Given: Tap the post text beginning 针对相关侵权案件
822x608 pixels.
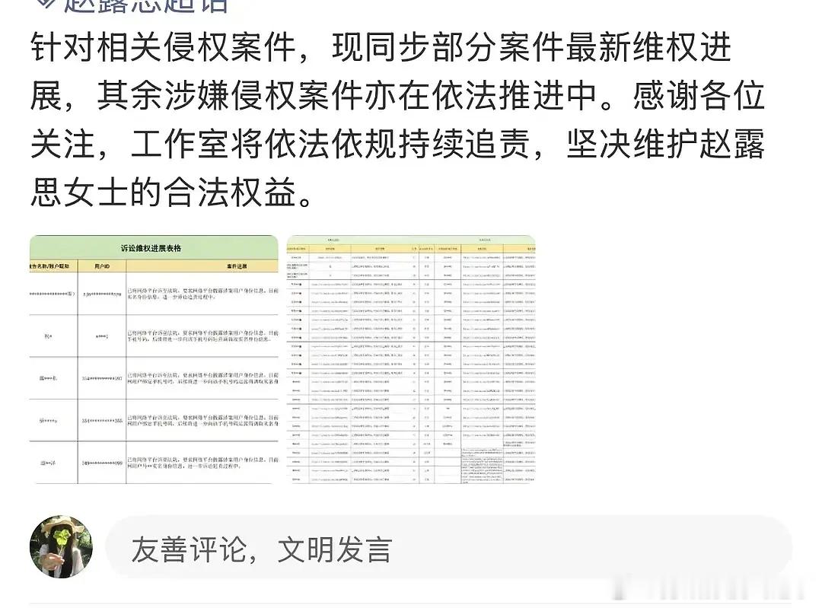Looking at the screenshot, I should coord(397,120).
